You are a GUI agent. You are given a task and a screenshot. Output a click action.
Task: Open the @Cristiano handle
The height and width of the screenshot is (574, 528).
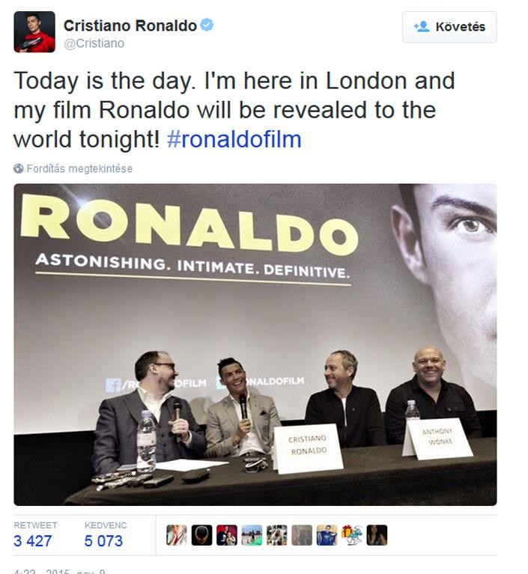pyautogui.click(x=94, y=43)
